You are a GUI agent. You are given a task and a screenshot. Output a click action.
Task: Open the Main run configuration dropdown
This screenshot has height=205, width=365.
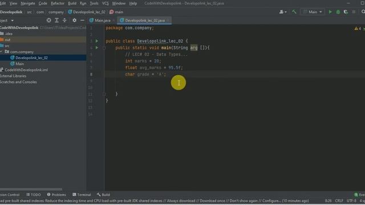(313, 12)
